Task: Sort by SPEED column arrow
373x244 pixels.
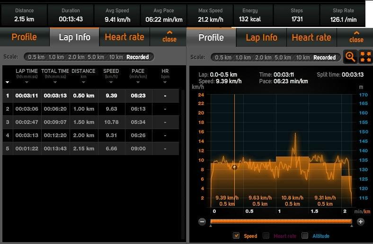Action: pos(111,82)
